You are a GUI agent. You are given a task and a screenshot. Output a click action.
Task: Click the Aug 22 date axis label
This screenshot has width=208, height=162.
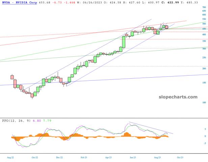[x=10, y=158]
